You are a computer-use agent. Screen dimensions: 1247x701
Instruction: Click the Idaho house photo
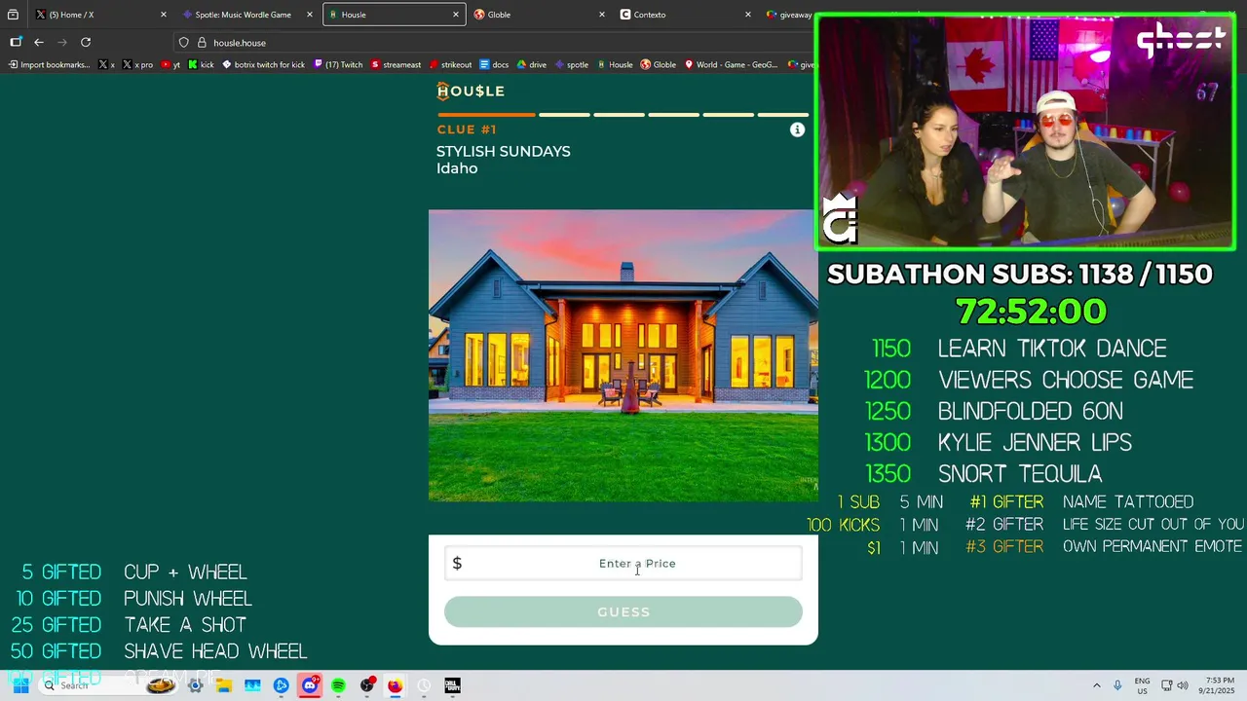point(623,355)
